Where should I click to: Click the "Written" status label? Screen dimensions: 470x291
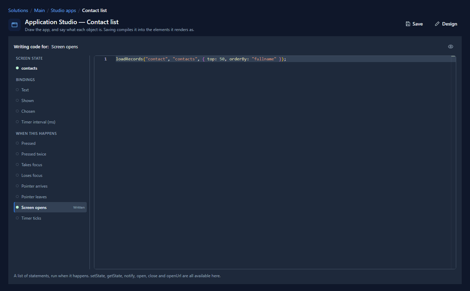pyautogui.click(x=79, y=208)
